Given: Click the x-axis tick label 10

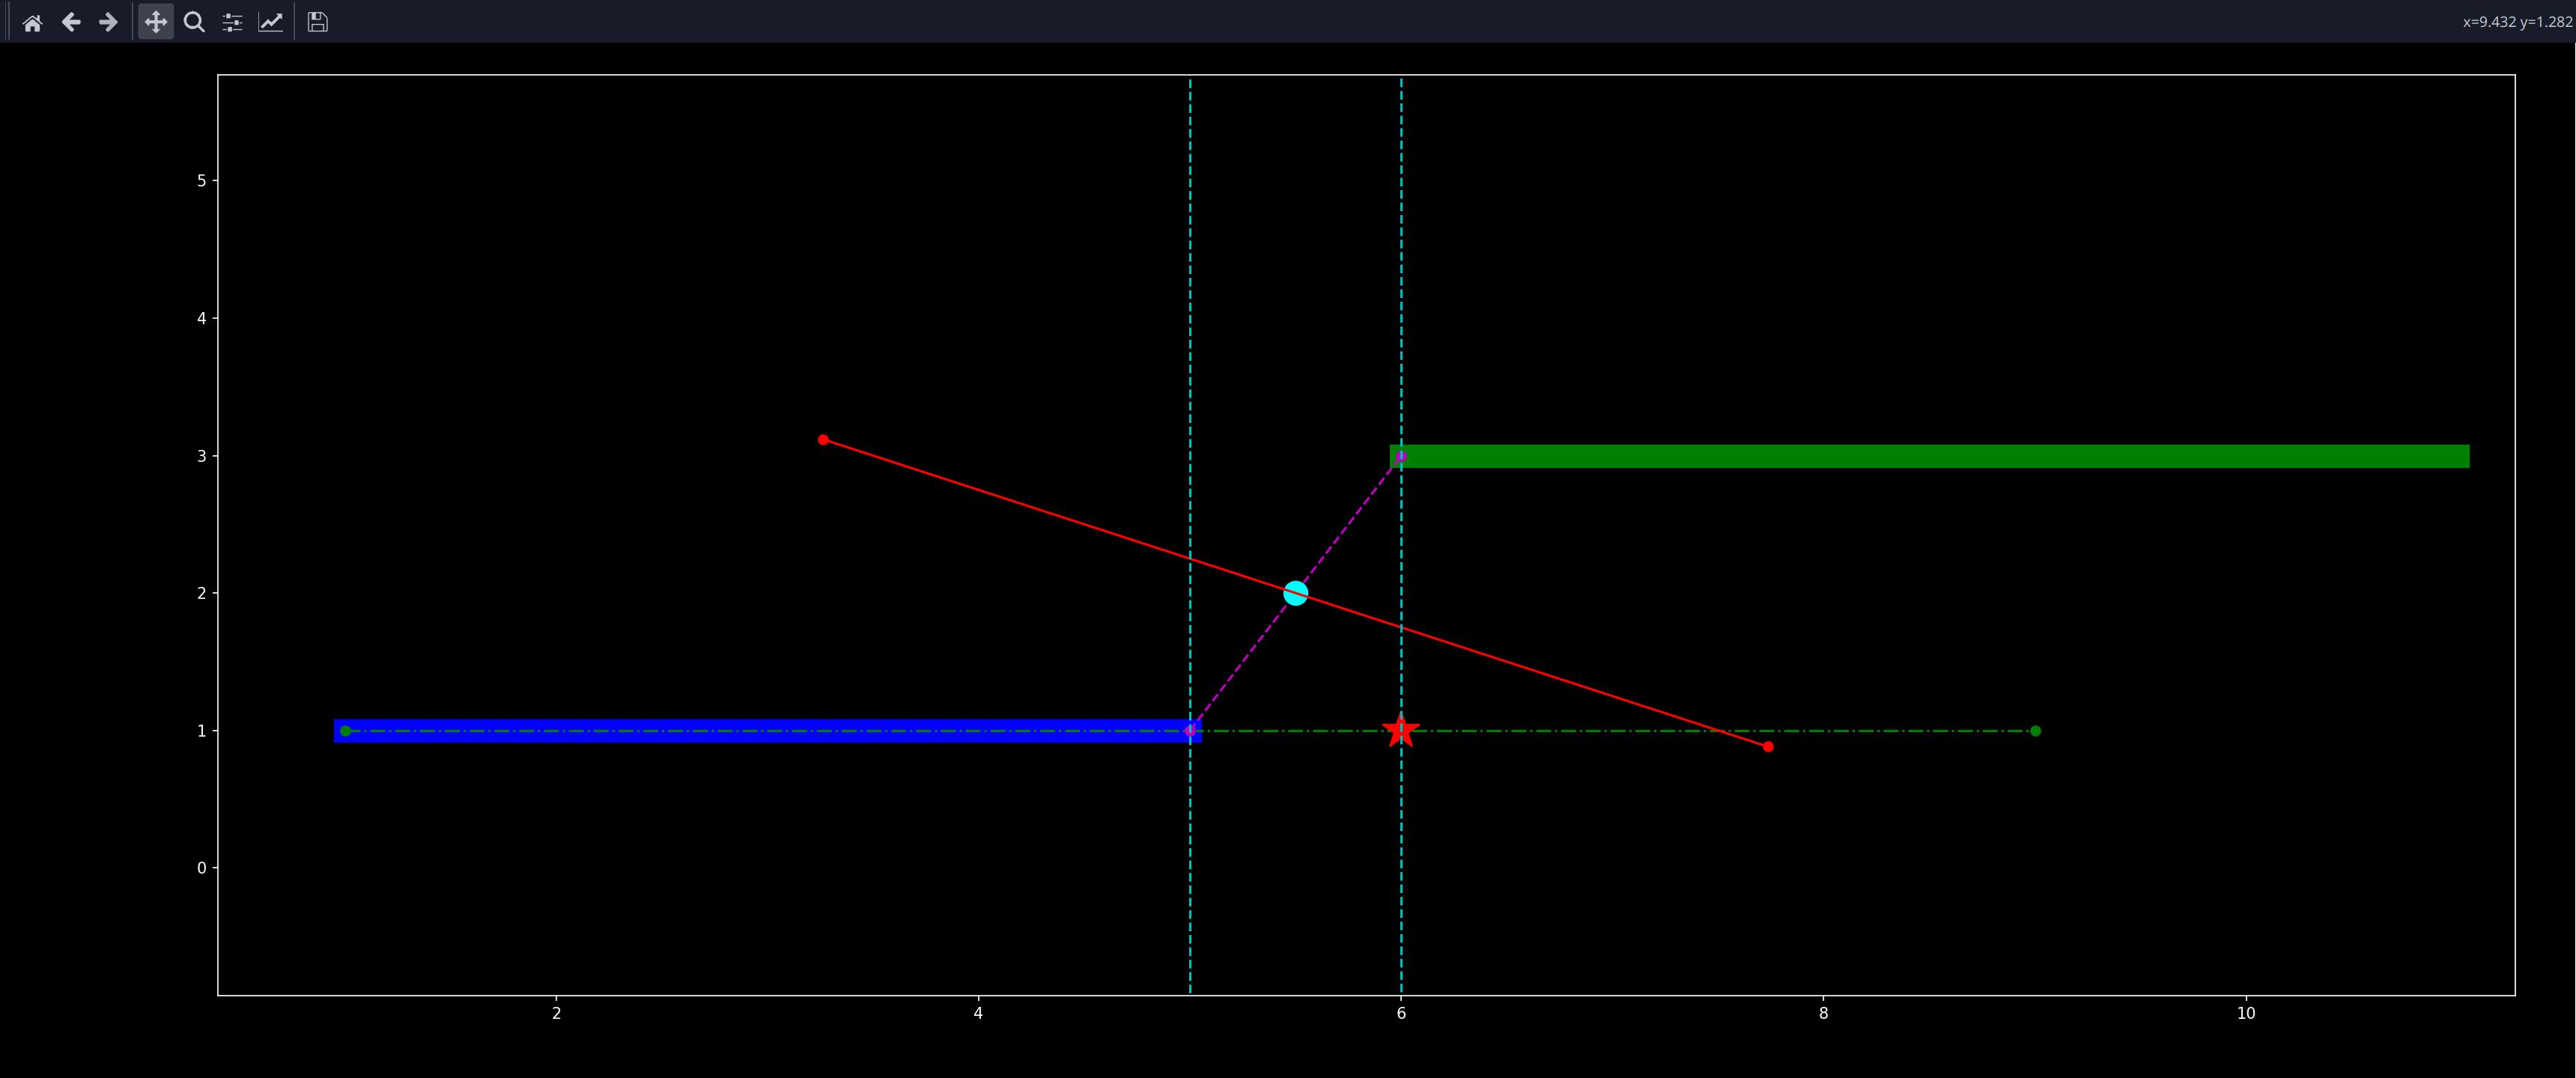Looking at the screenshot, I should (x=2246, y=1013).
